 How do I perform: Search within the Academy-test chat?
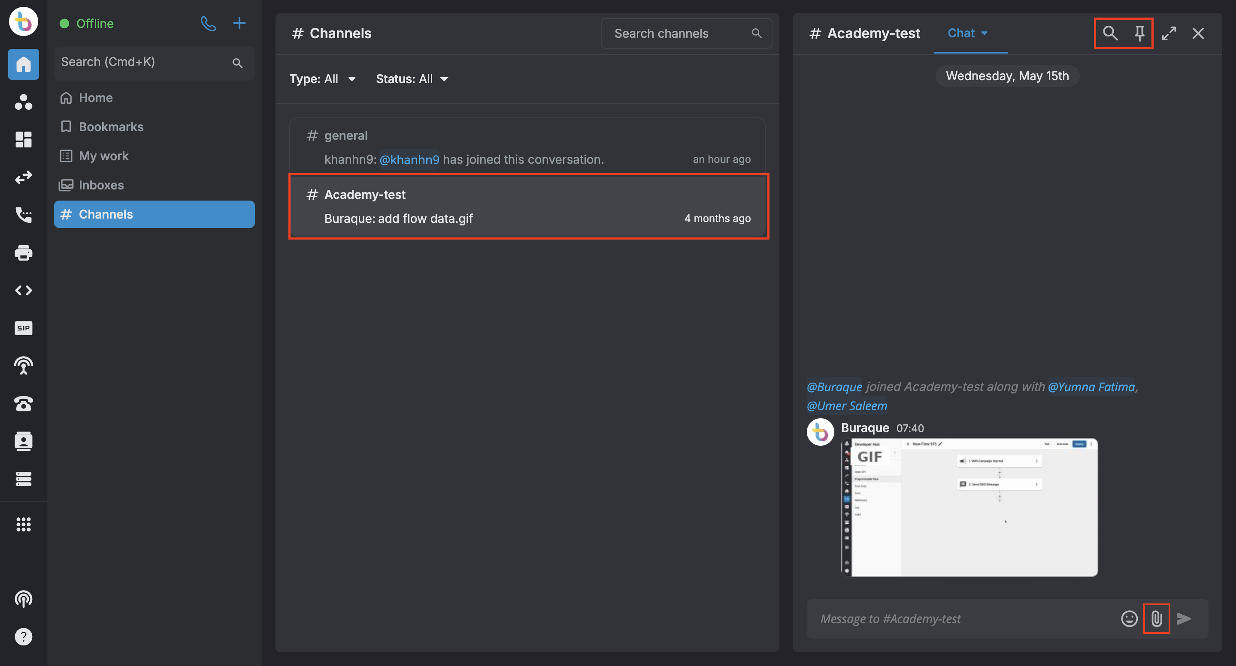click(1110, 33)
